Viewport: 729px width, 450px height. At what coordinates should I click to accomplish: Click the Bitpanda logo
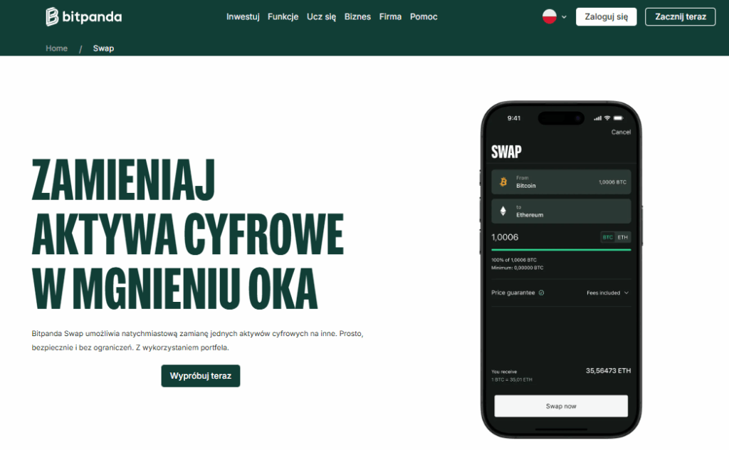click(x=84, y=17)
